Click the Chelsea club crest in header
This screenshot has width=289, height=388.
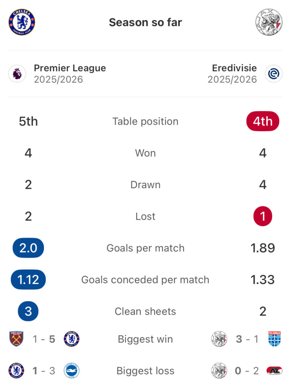(22, 22)
